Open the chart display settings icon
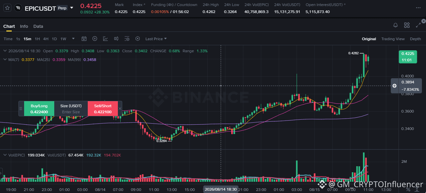Image resolution: width=426 pixels, height=193 pixels. coord(127,39)
